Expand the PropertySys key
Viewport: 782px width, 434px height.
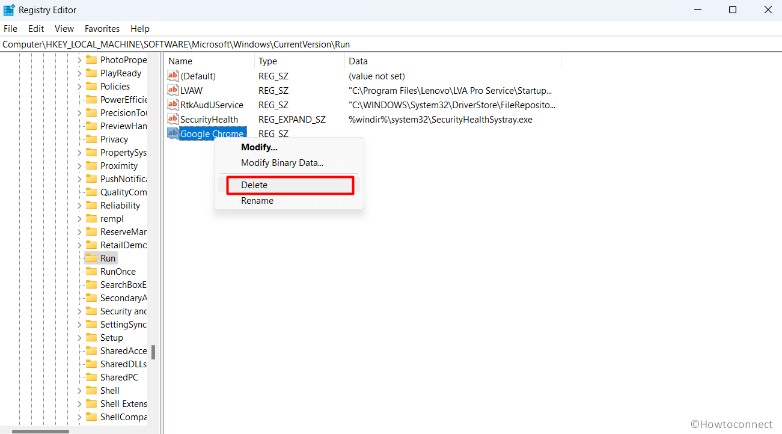click(x=79, y=153)
